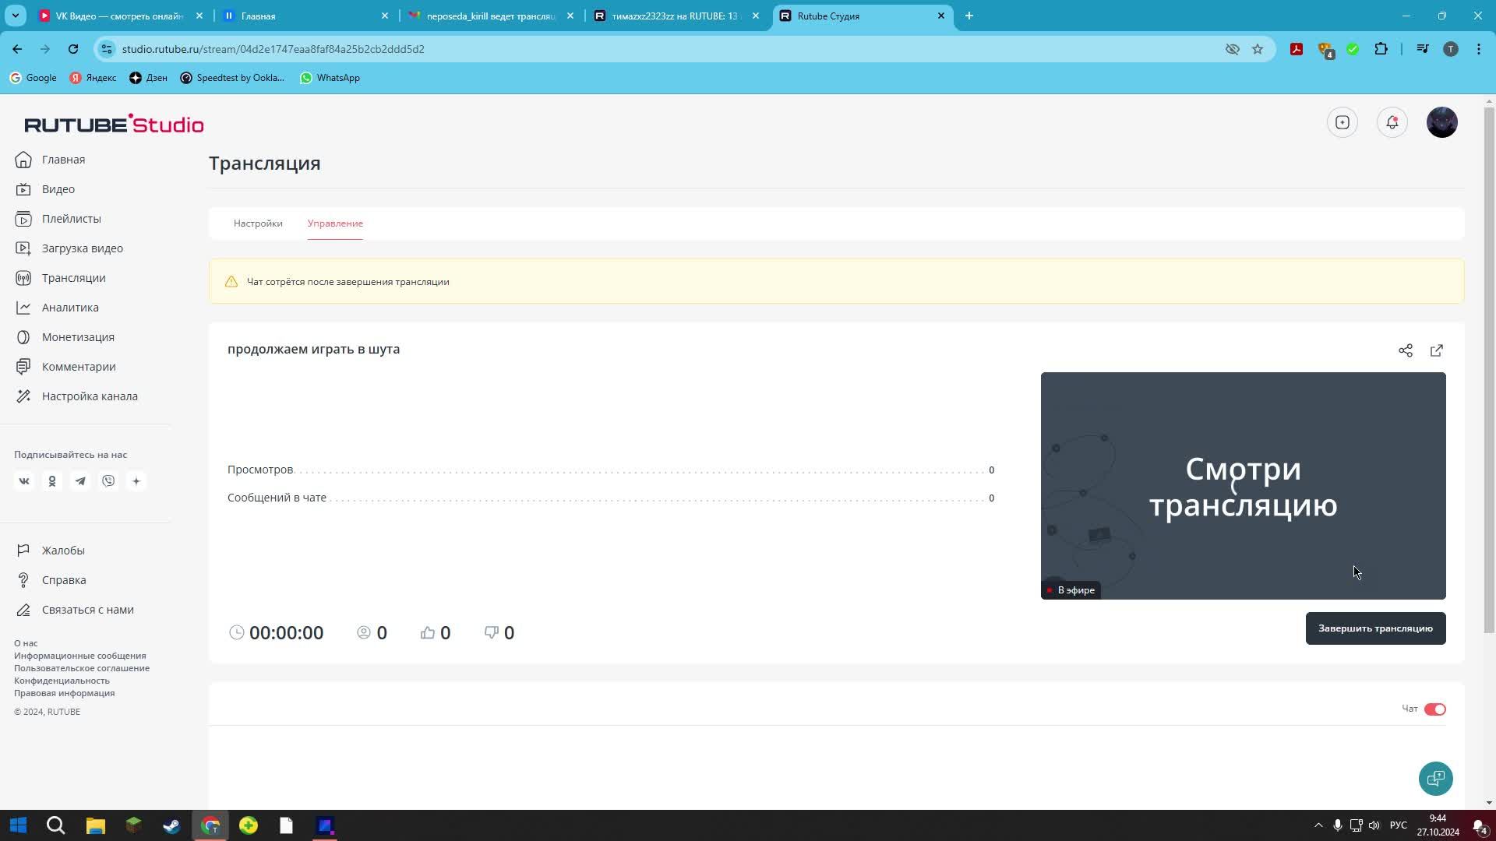Show hidden system tray icons
Screen dimensions: 1496x841
point(1318,825)
